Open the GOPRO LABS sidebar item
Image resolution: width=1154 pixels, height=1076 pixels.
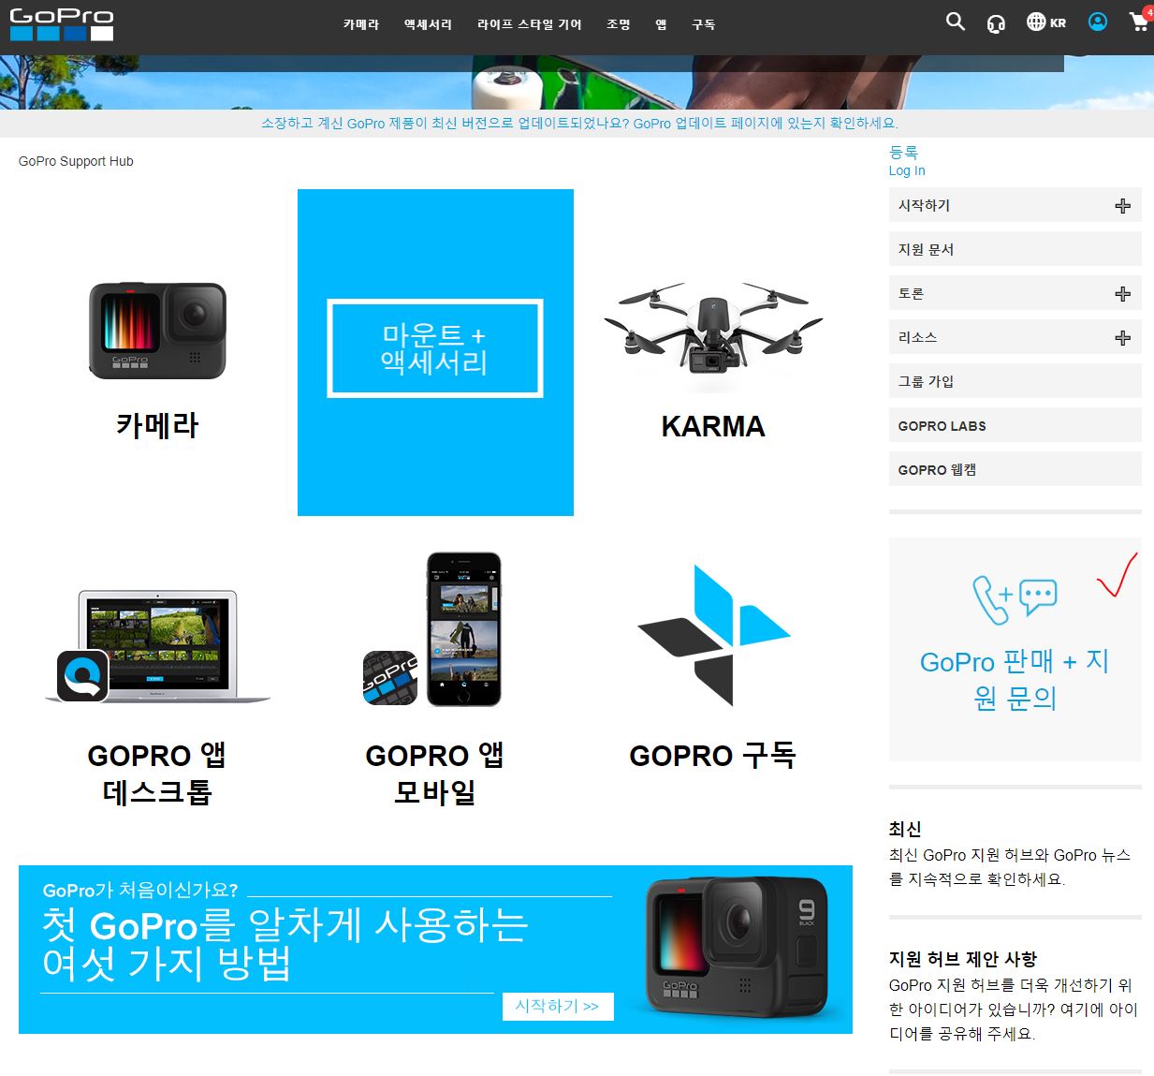[1015, 425]
